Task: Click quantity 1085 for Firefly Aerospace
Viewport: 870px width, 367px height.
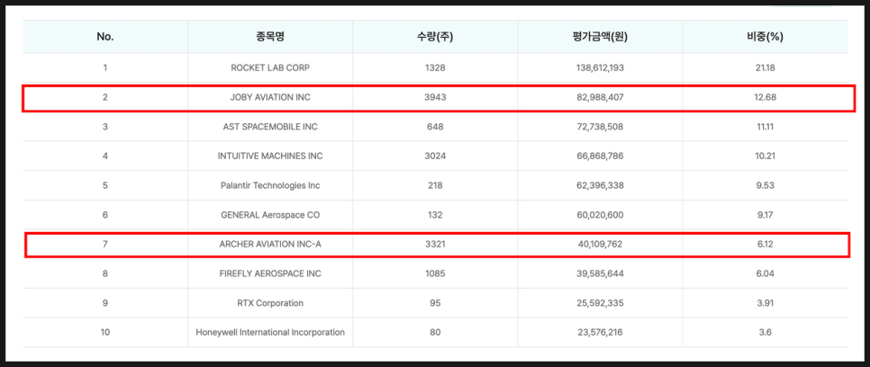Action: 436,273
